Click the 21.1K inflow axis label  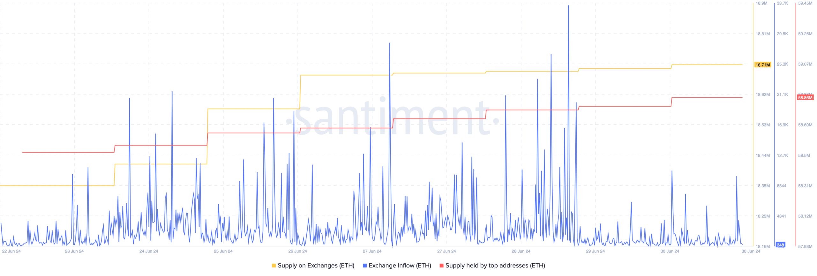[x=783, y=95]
